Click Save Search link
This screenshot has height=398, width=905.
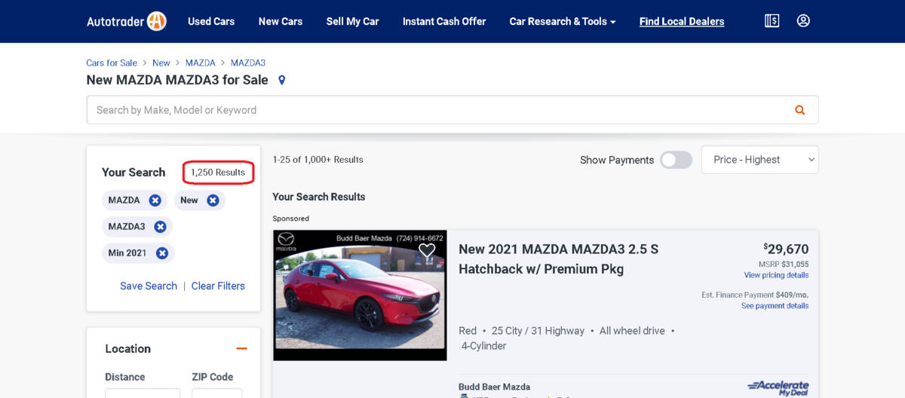coord(149,286)
